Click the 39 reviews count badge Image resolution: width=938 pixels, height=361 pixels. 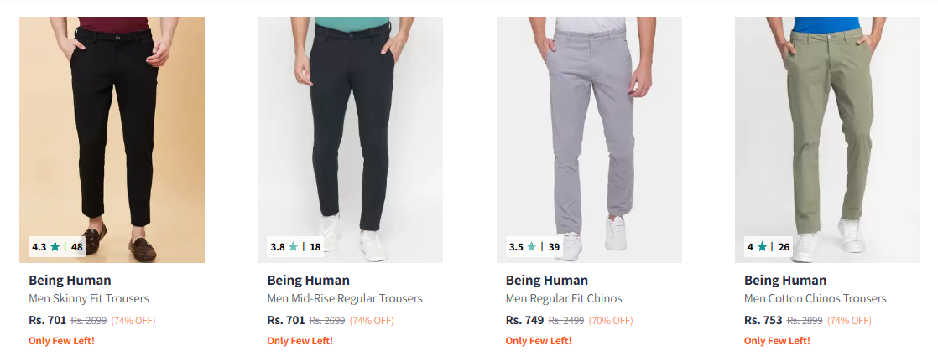554,247
